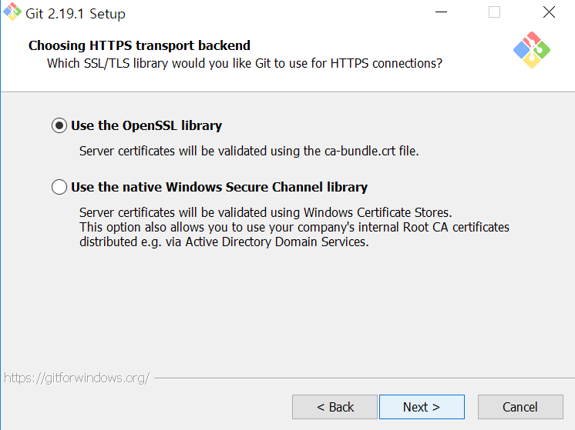The height and width of the screenshot is (430, 575).
Task: Select the OpenSSL library radio button
Action: pyautogui.click(x=59, y=125)
